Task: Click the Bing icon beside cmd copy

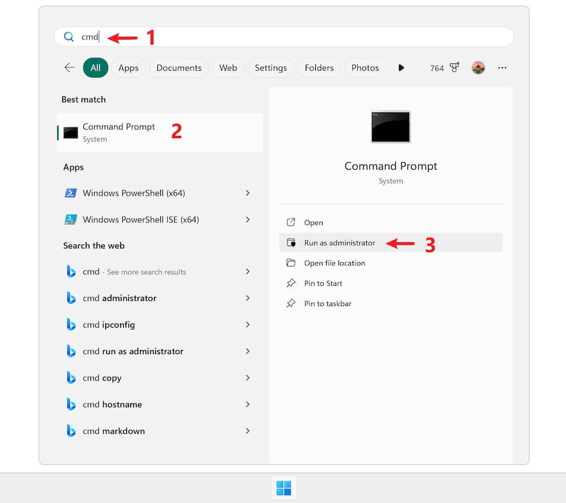Action: pos(71,378)
